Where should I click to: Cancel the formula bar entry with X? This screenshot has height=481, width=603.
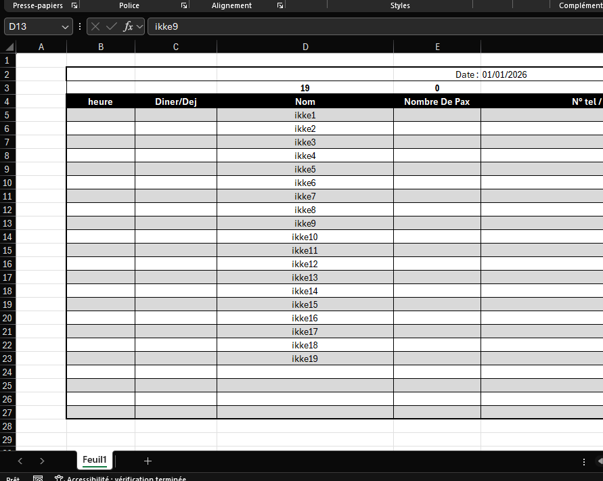click(x=95, y=26)
